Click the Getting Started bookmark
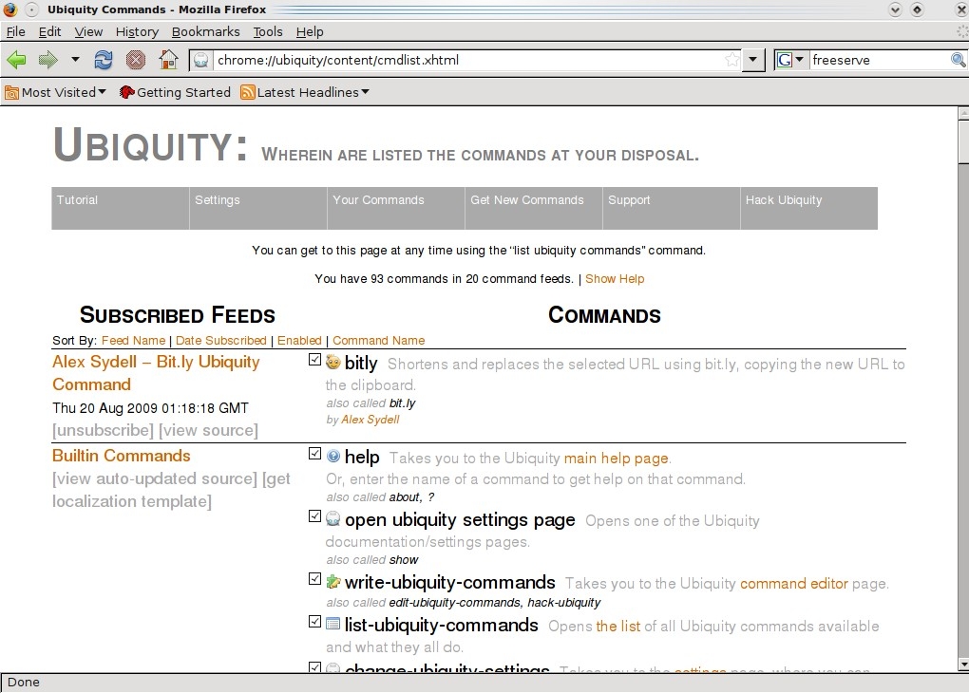The height and width of the screenshot is (693, 969). tap(175, 92)
